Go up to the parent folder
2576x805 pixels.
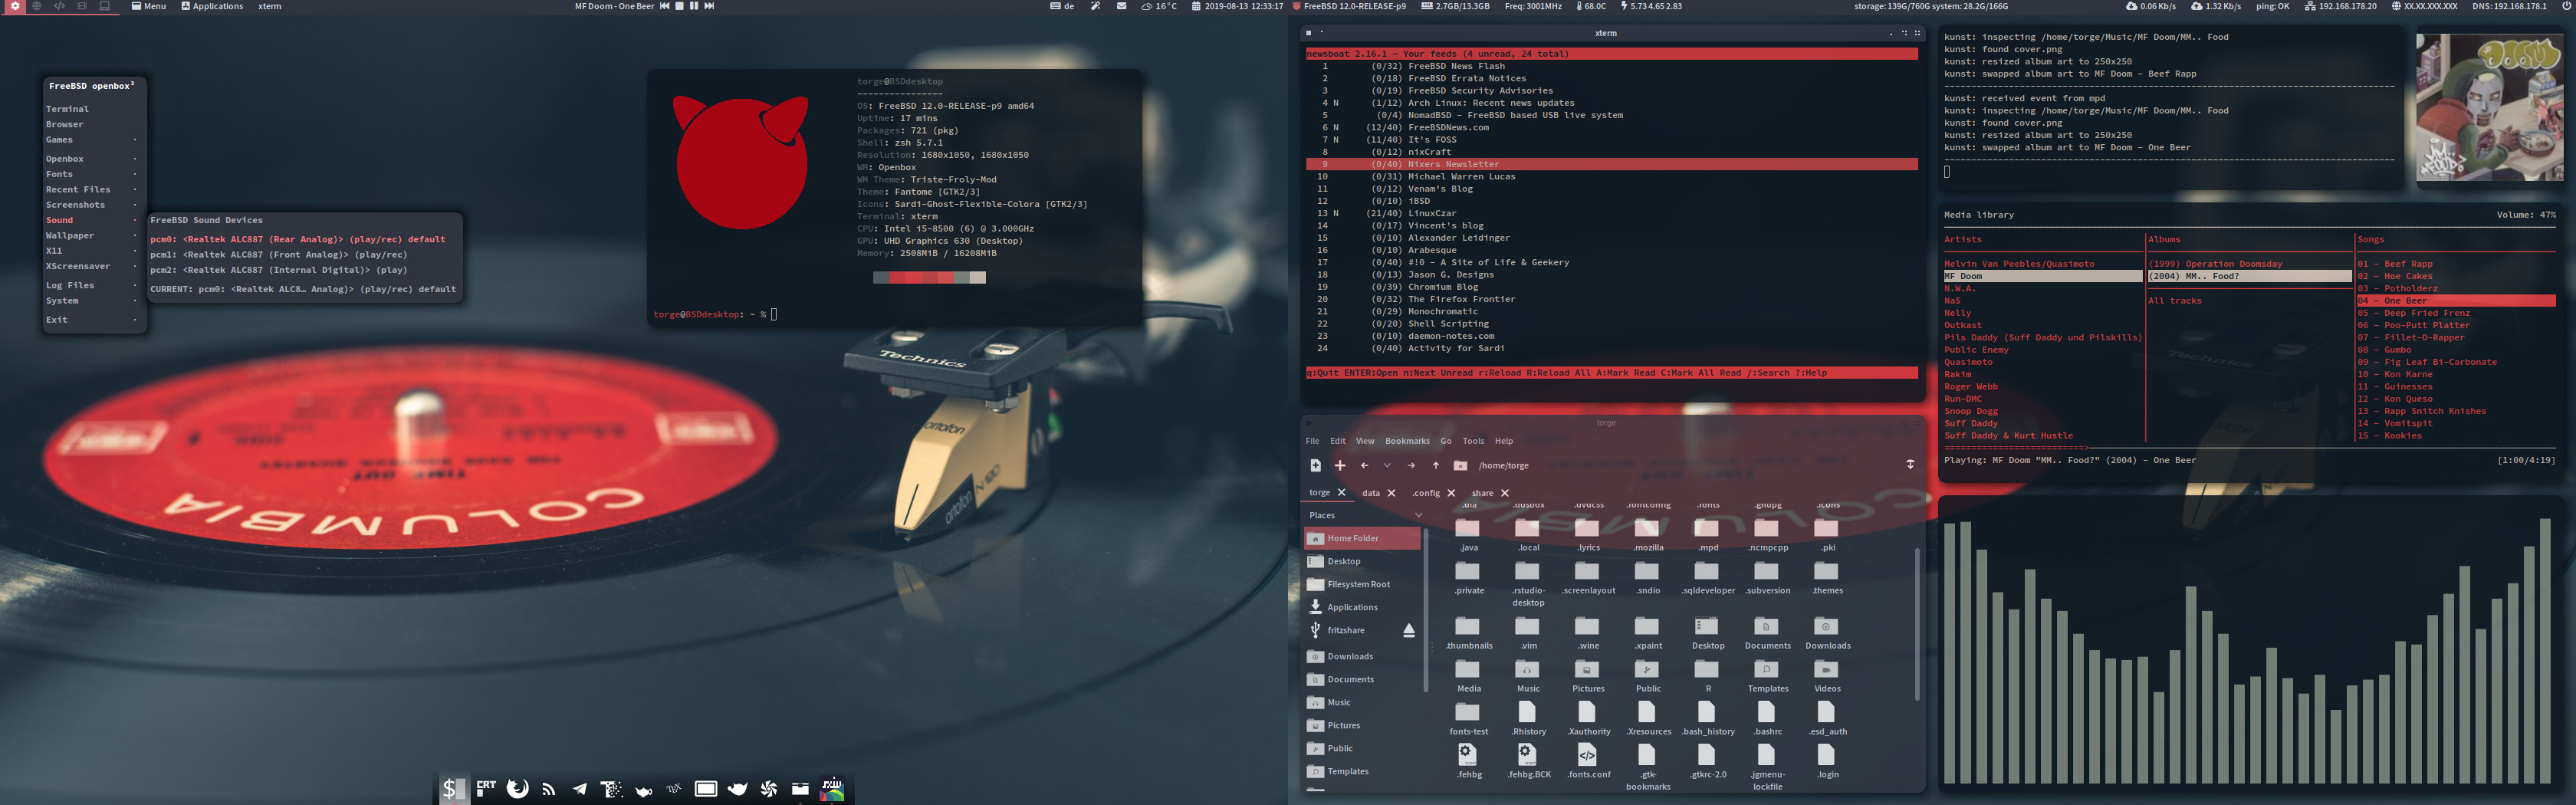point(1436,465)
